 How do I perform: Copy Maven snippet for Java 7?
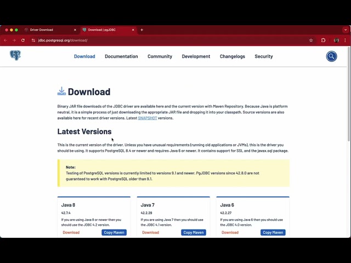[x=194, y=232]
